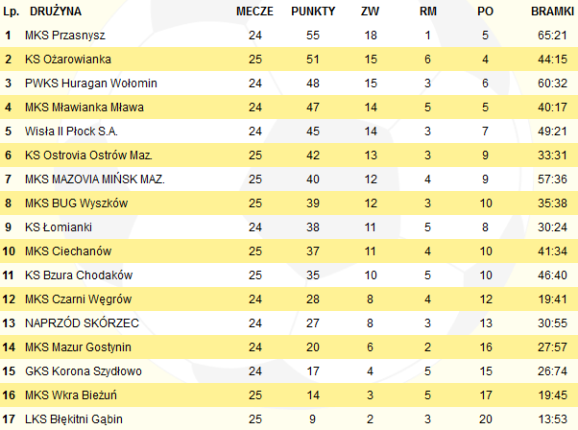Open Wisła II Płock S.A. entry
This screenshot has height=430, width=578.
(x=71, y=131)
